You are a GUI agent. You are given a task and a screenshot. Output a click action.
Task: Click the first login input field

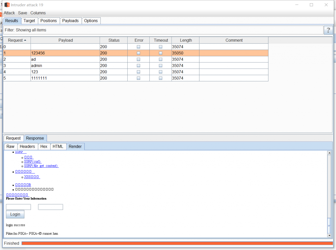point(18,207)
